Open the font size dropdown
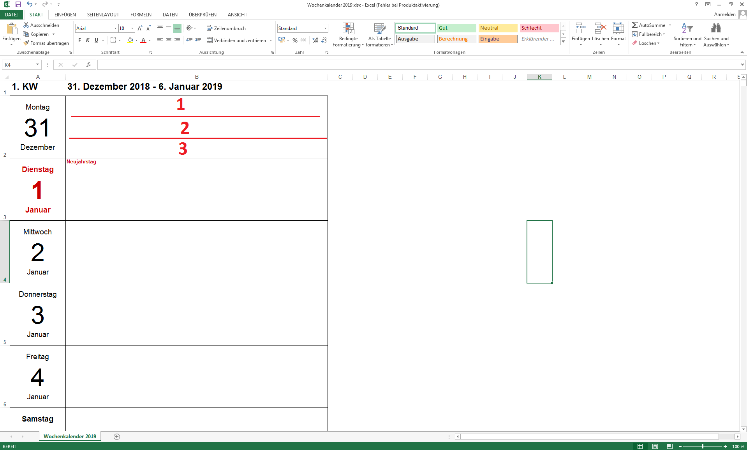The height and width of the screenshot is (450, 747). coord(132,28)
